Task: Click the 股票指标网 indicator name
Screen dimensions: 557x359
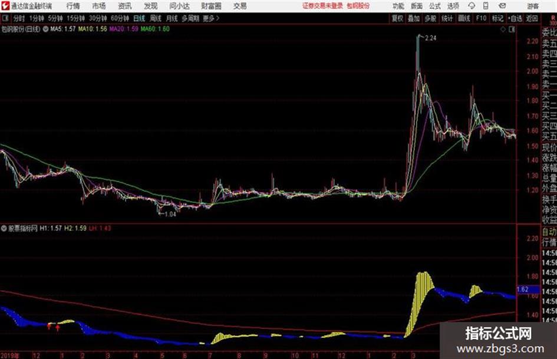Action: [23, 228]
